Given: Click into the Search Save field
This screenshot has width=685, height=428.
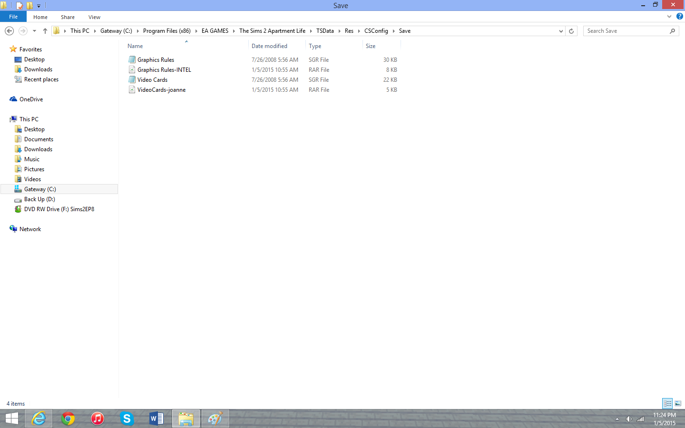Looking at the screenshot, I should click(626, 31).
